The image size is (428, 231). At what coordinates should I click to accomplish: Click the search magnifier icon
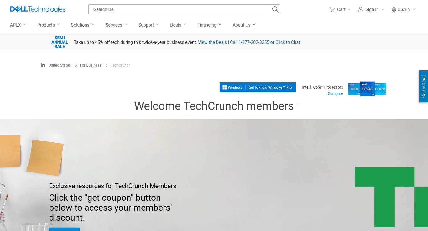[x=275, y=9]
